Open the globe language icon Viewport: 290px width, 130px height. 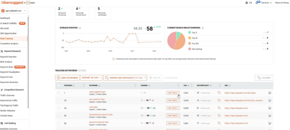[x=247, y=3]
